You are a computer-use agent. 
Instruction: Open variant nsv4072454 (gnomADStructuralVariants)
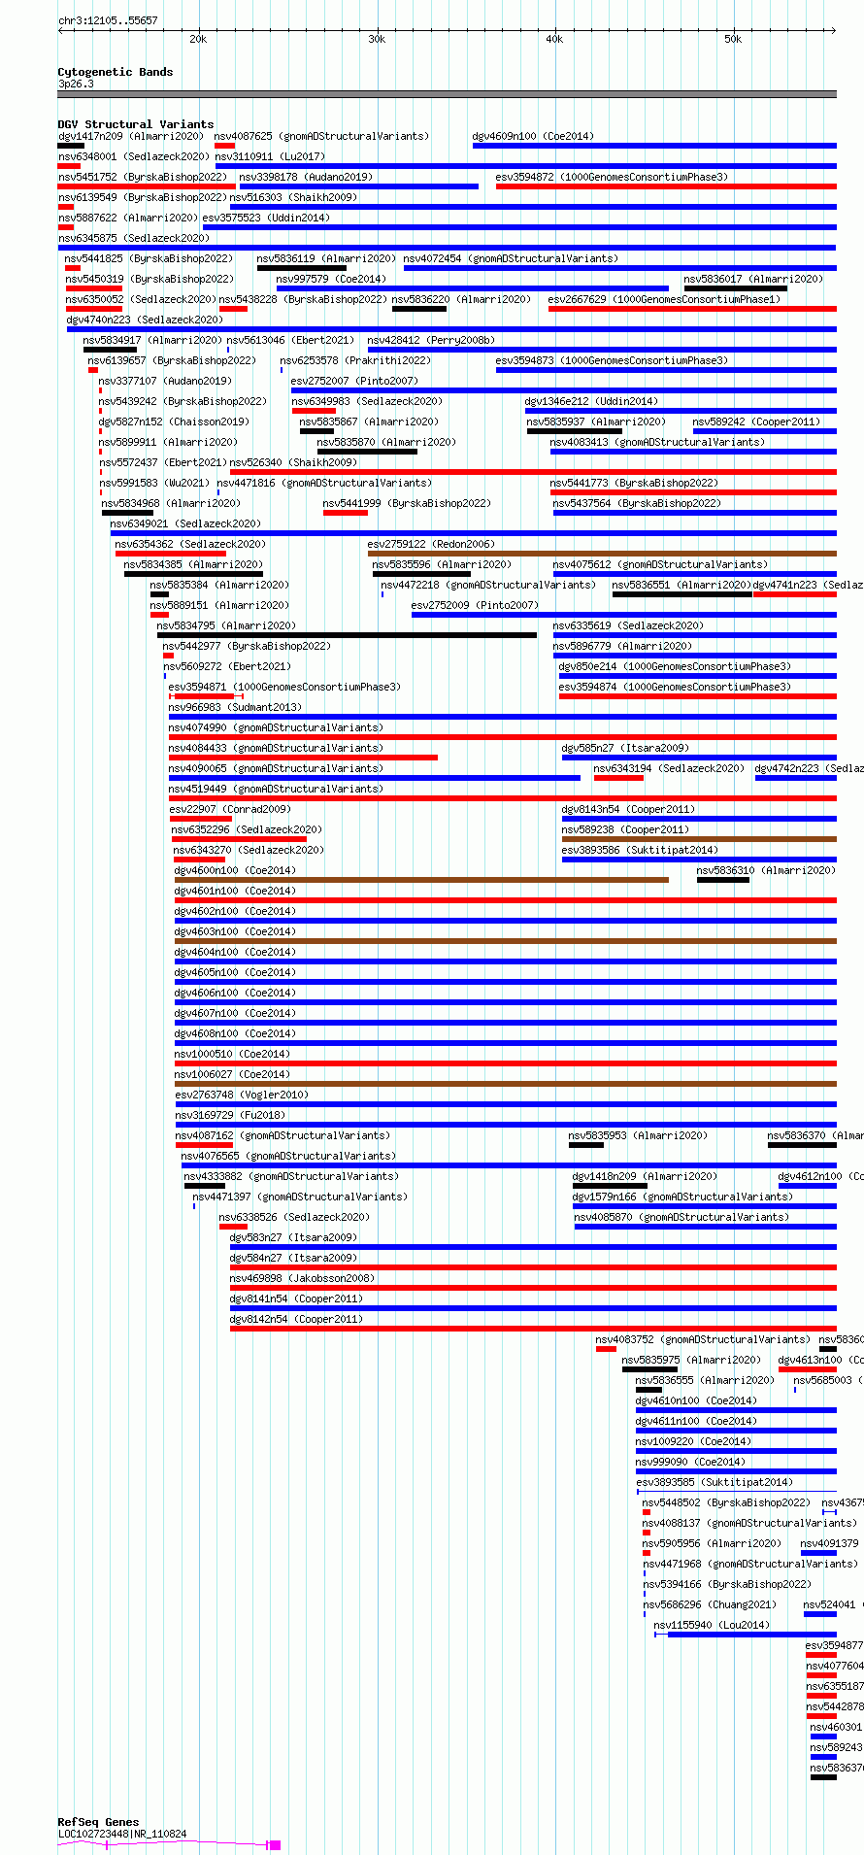(x=511, y=258)
